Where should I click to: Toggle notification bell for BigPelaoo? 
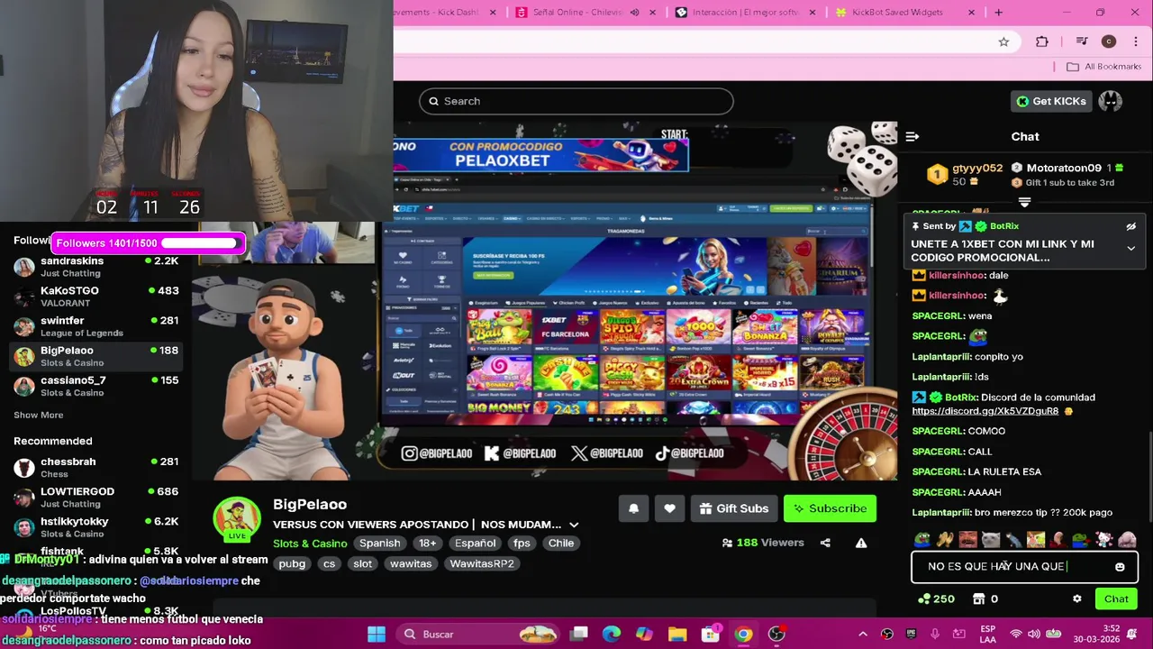click(633, 508)
